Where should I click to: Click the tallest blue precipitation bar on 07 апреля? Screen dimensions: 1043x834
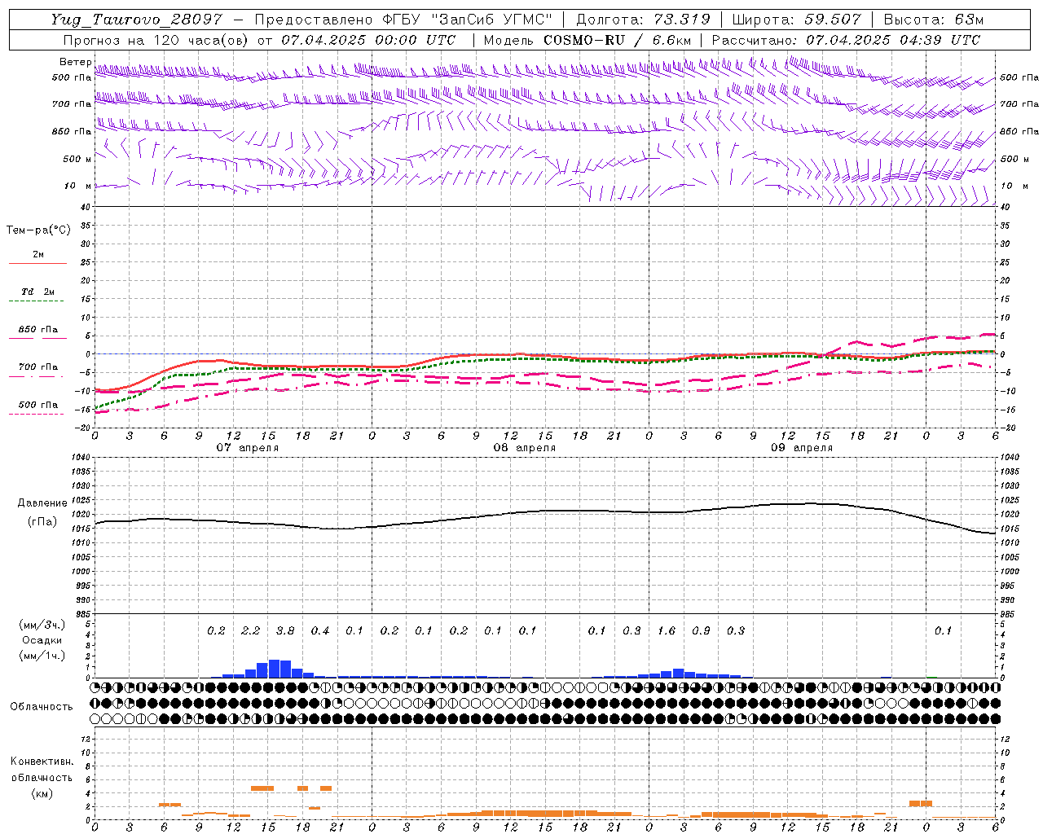(274, 669)
